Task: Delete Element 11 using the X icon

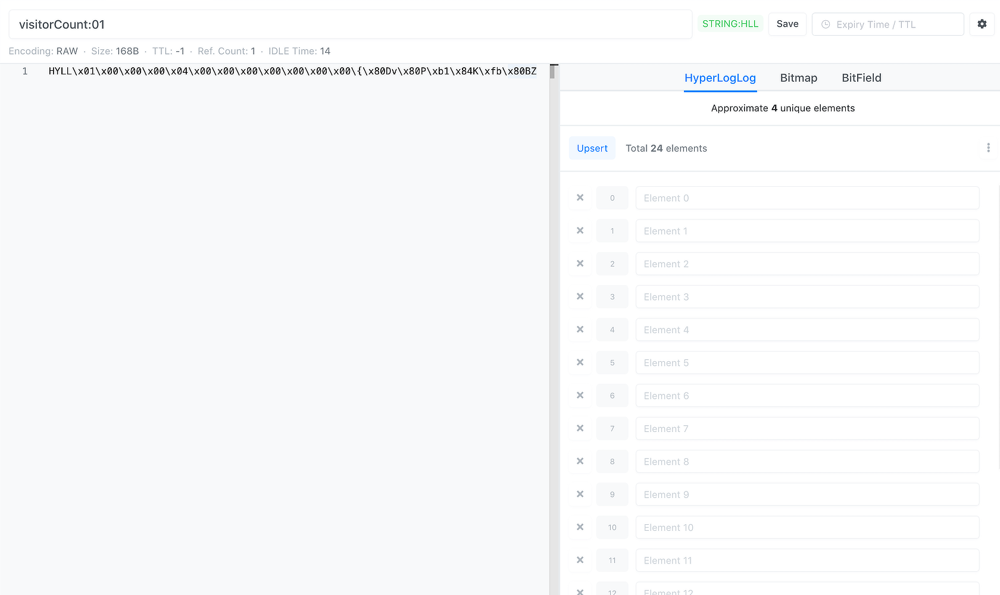Action: point(580,560)
